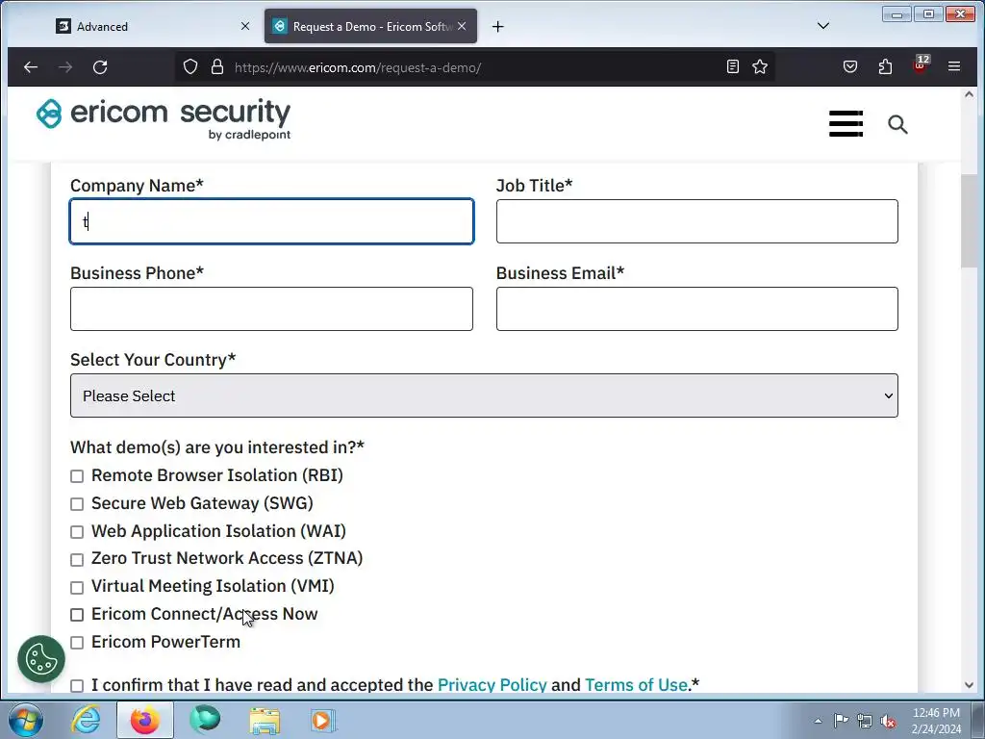985x739 pixels.
Task: Bookmark this page with the star icon
Action: pos(760,66)
